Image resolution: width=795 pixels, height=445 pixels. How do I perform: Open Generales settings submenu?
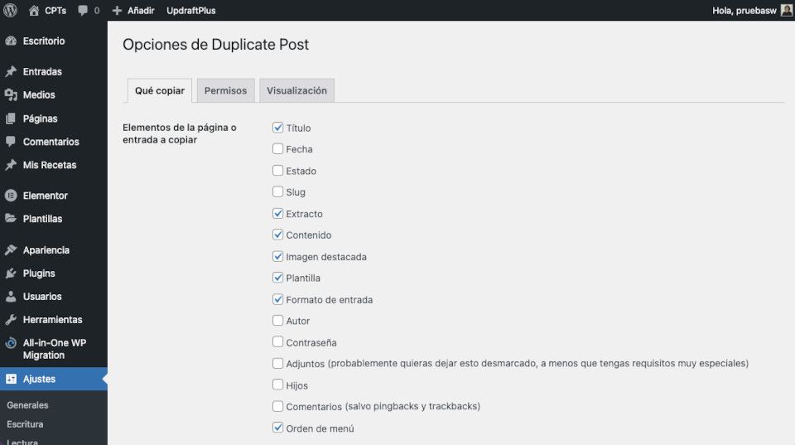click(27, 405)
